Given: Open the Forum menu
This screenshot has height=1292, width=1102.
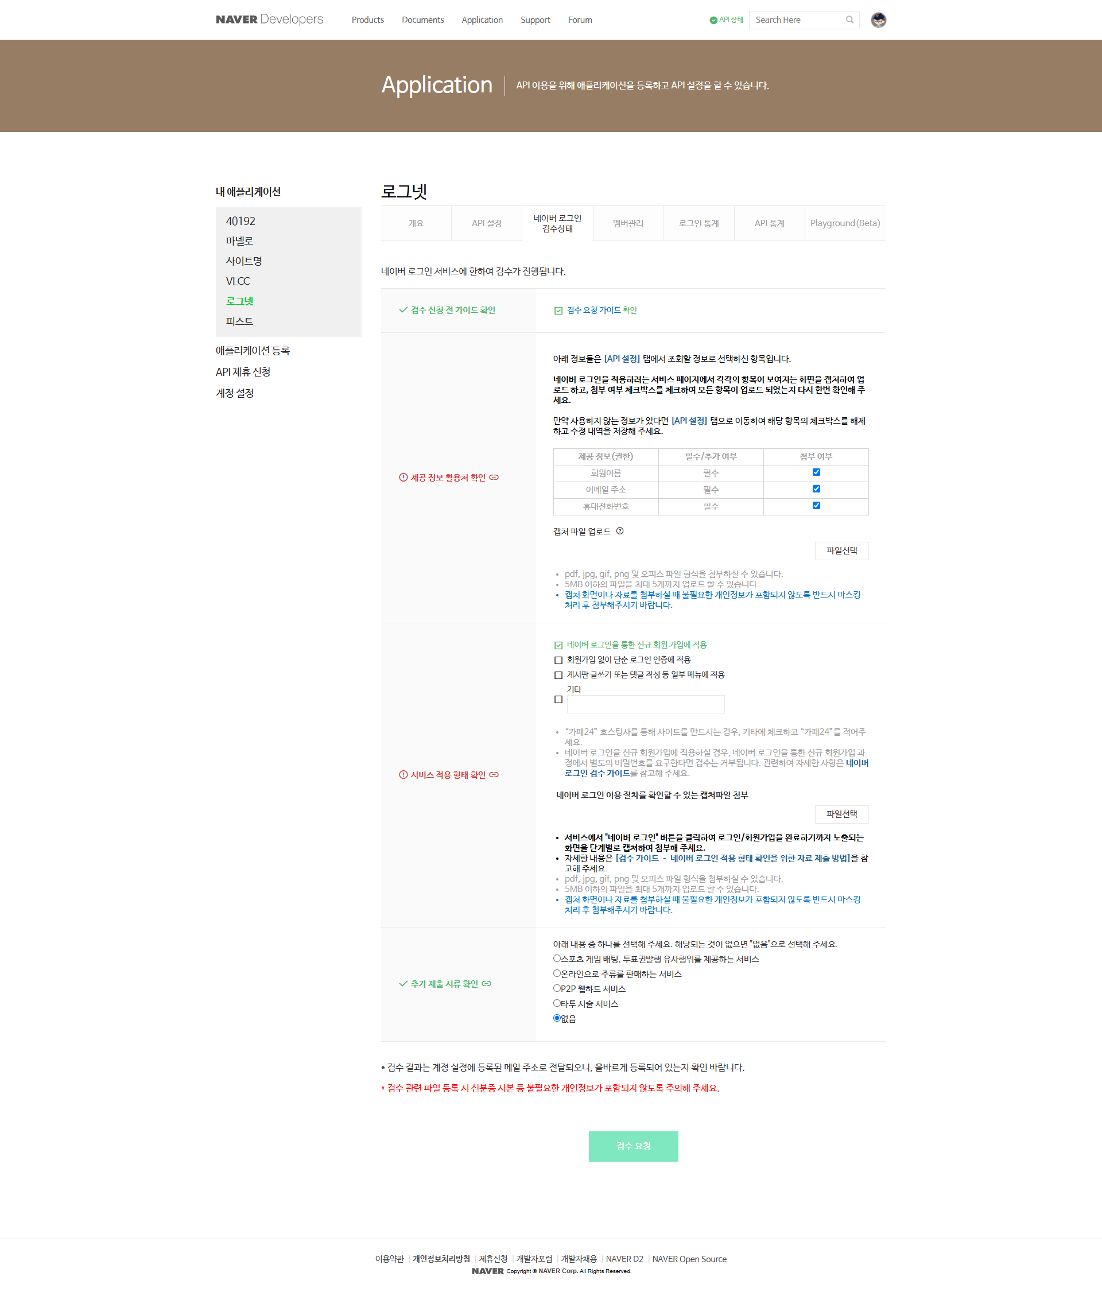Looking at the screenshot, I should [580, 20].
